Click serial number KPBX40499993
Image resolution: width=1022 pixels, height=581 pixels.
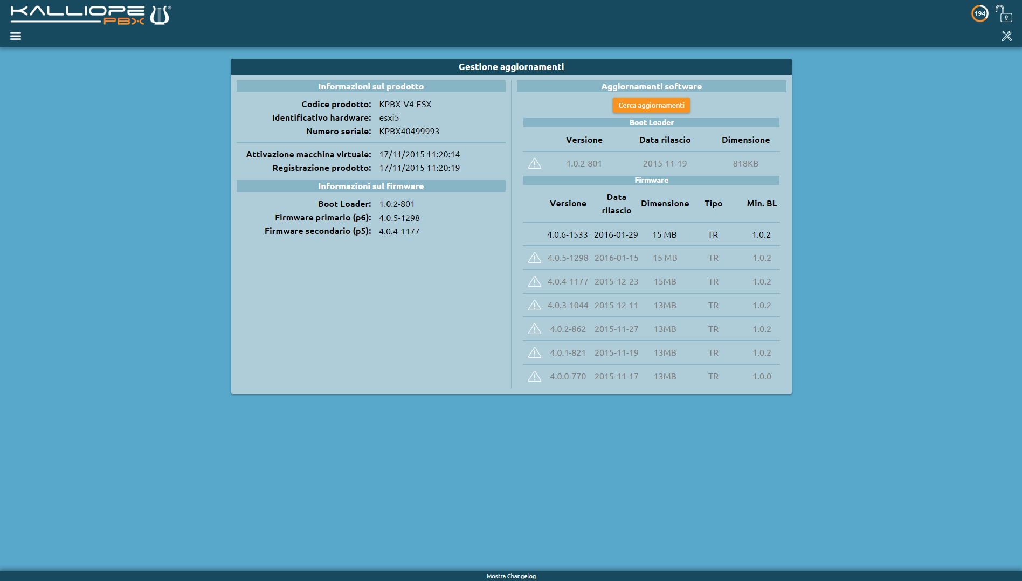(409, 131)
